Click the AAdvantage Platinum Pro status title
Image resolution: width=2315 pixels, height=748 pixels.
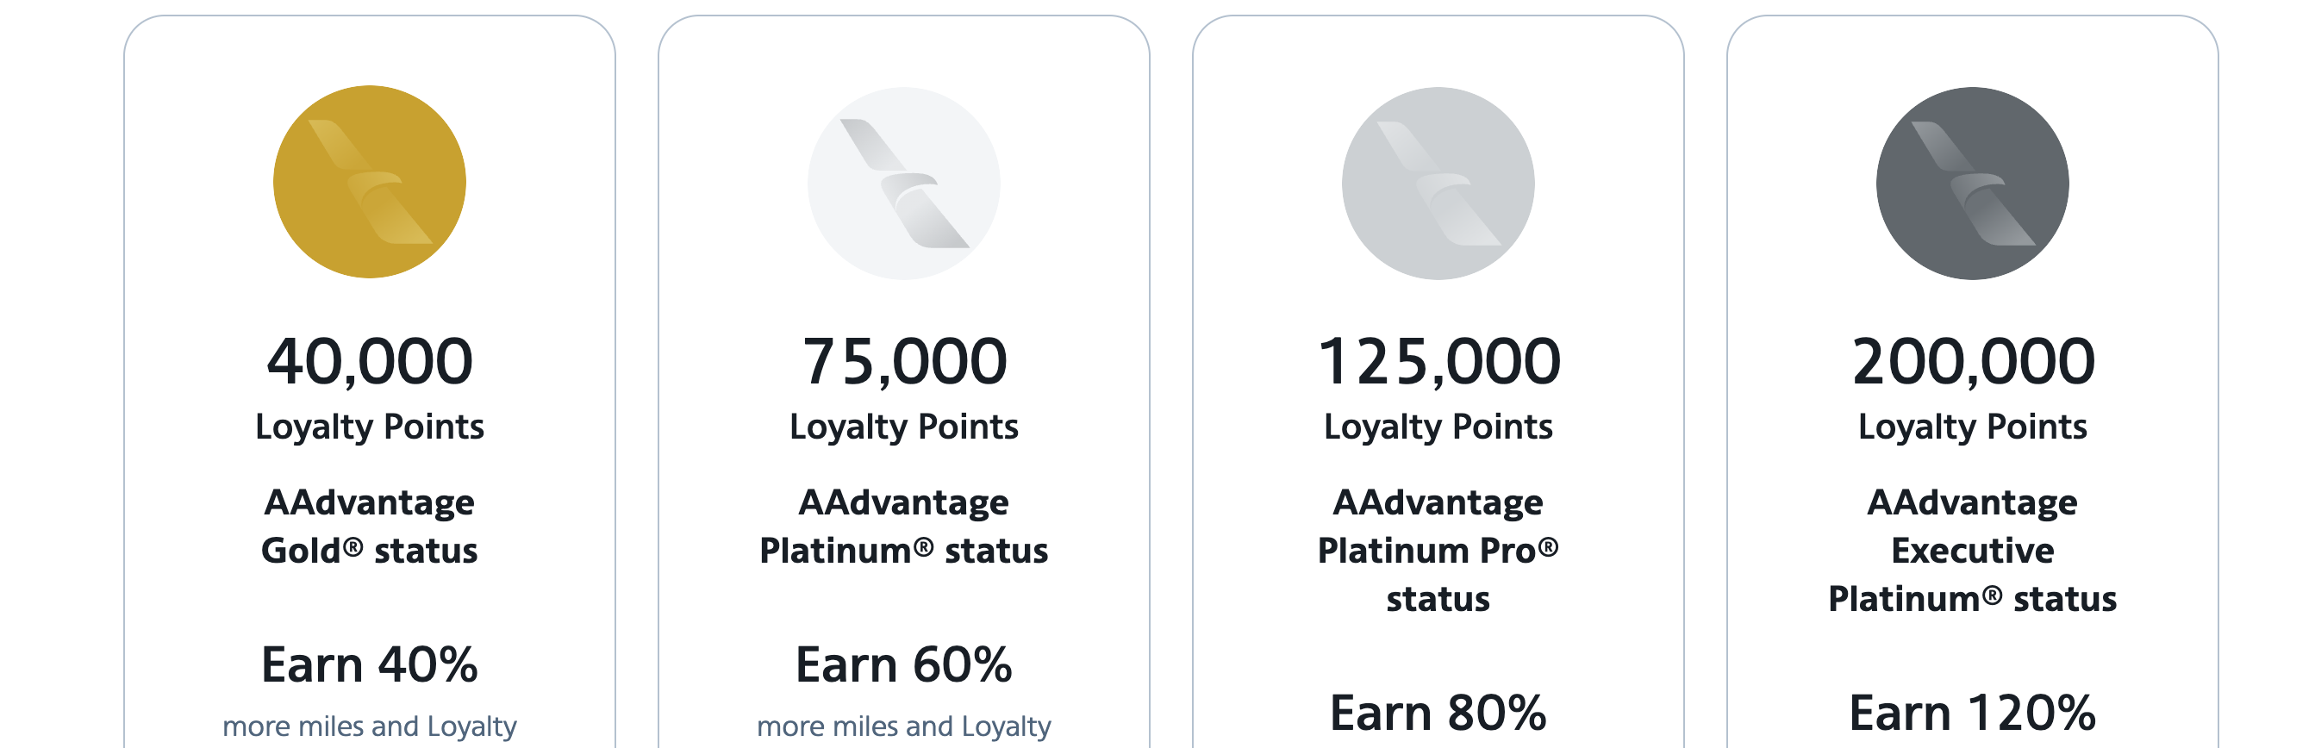(1438, 550)
